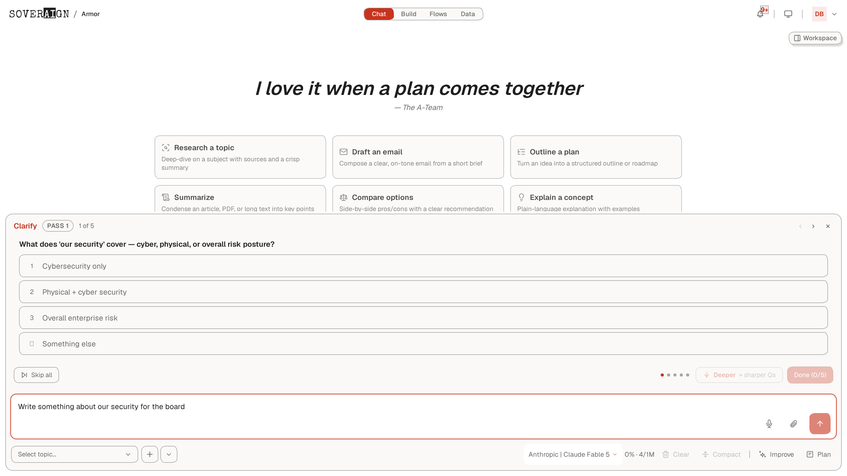Go to previous clarify question arrow
The width and height of the screenshot is (847, 476).
click(x=800, y=226)
